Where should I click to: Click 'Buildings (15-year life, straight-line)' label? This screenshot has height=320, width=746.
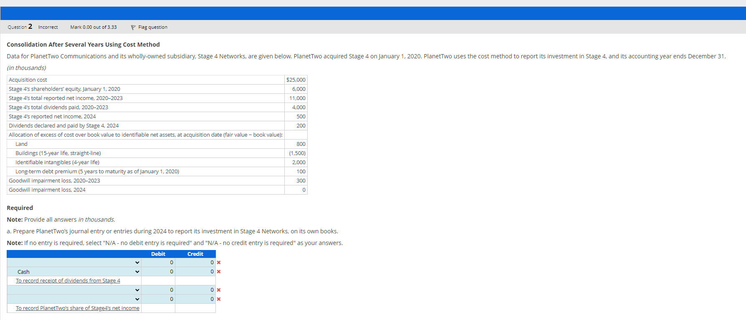coord(58,153)
